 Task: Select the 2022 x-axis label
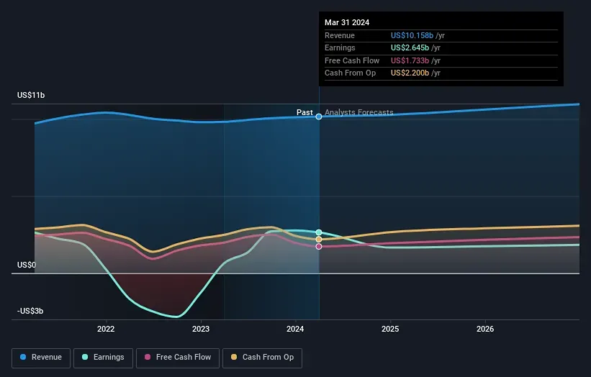(x=106, y=330)
